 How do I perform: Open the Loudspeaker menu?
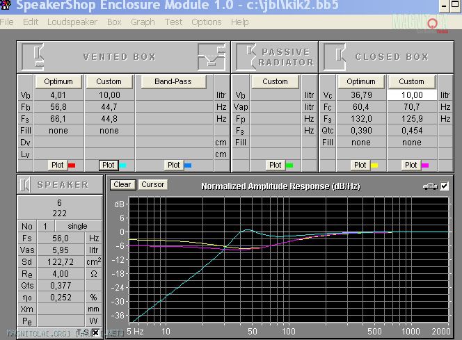pos(72,22)
